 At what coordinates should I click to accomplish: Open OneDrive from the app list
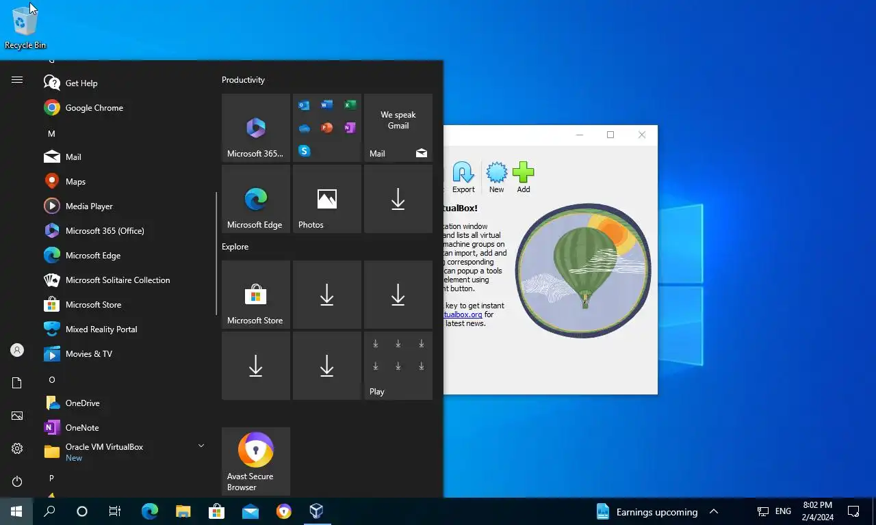pyautogui.click(x=127, y=403)
